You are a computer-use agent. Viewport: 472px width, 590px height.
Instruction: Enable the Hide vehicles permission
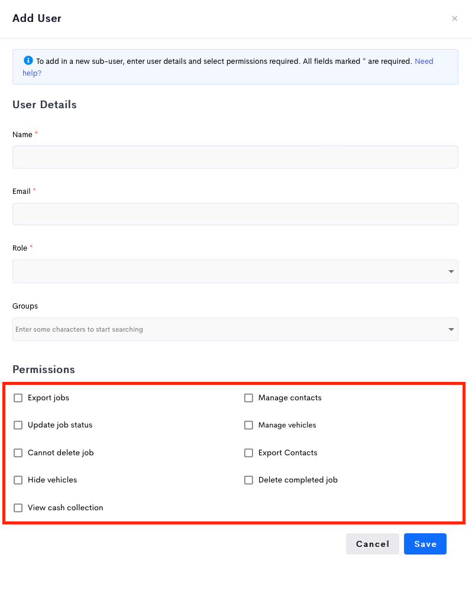[18, 480]
